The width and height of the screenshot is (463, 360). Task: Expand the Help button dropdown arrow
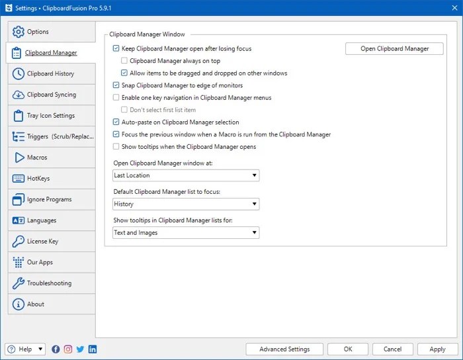[x=40, y=349]
